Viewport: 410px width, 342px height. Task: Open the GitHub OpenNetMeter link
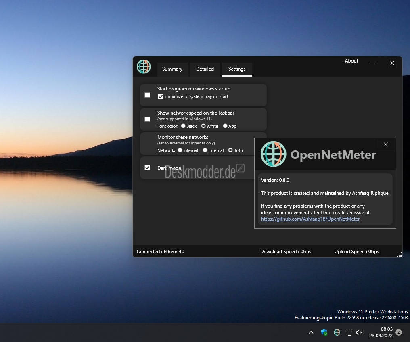point(310,219)
